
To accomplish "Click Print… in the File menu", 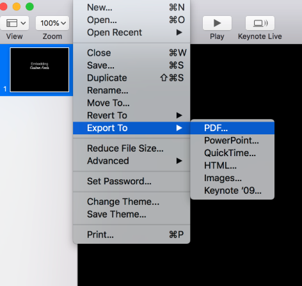I will tap(131, 235).
